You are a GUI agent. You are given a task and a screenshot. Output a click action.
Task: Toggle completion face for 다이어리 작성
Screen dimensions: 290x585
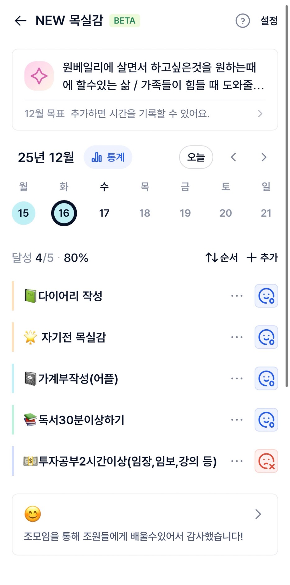[x=266, y=296]
